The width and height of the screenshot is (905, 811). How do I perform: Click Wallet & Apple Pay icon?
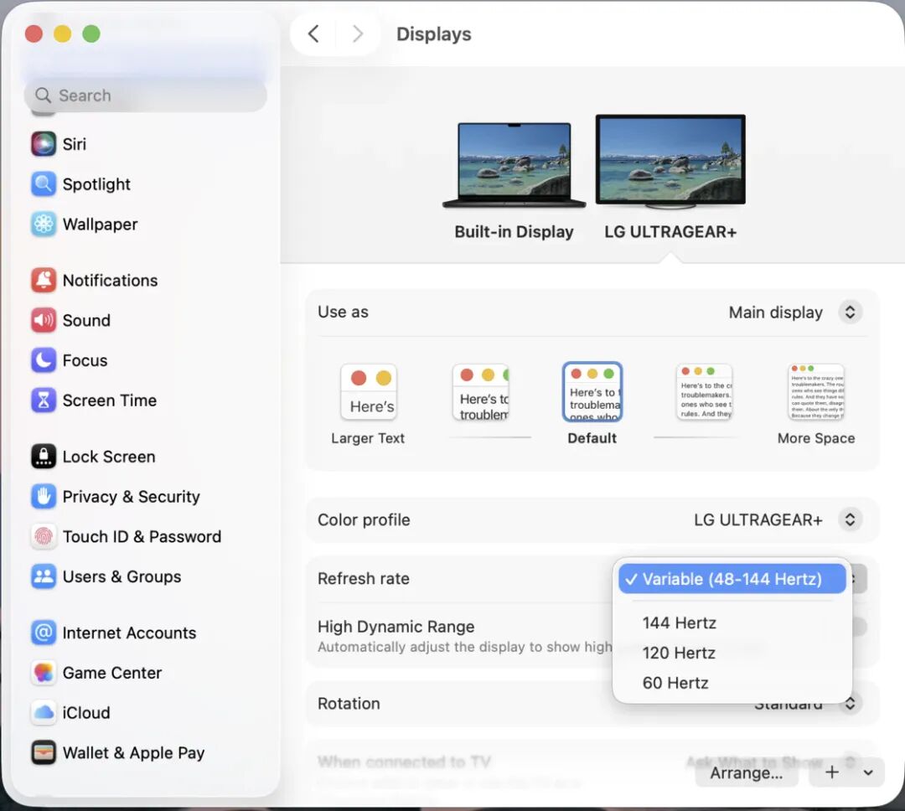[44, 752]
